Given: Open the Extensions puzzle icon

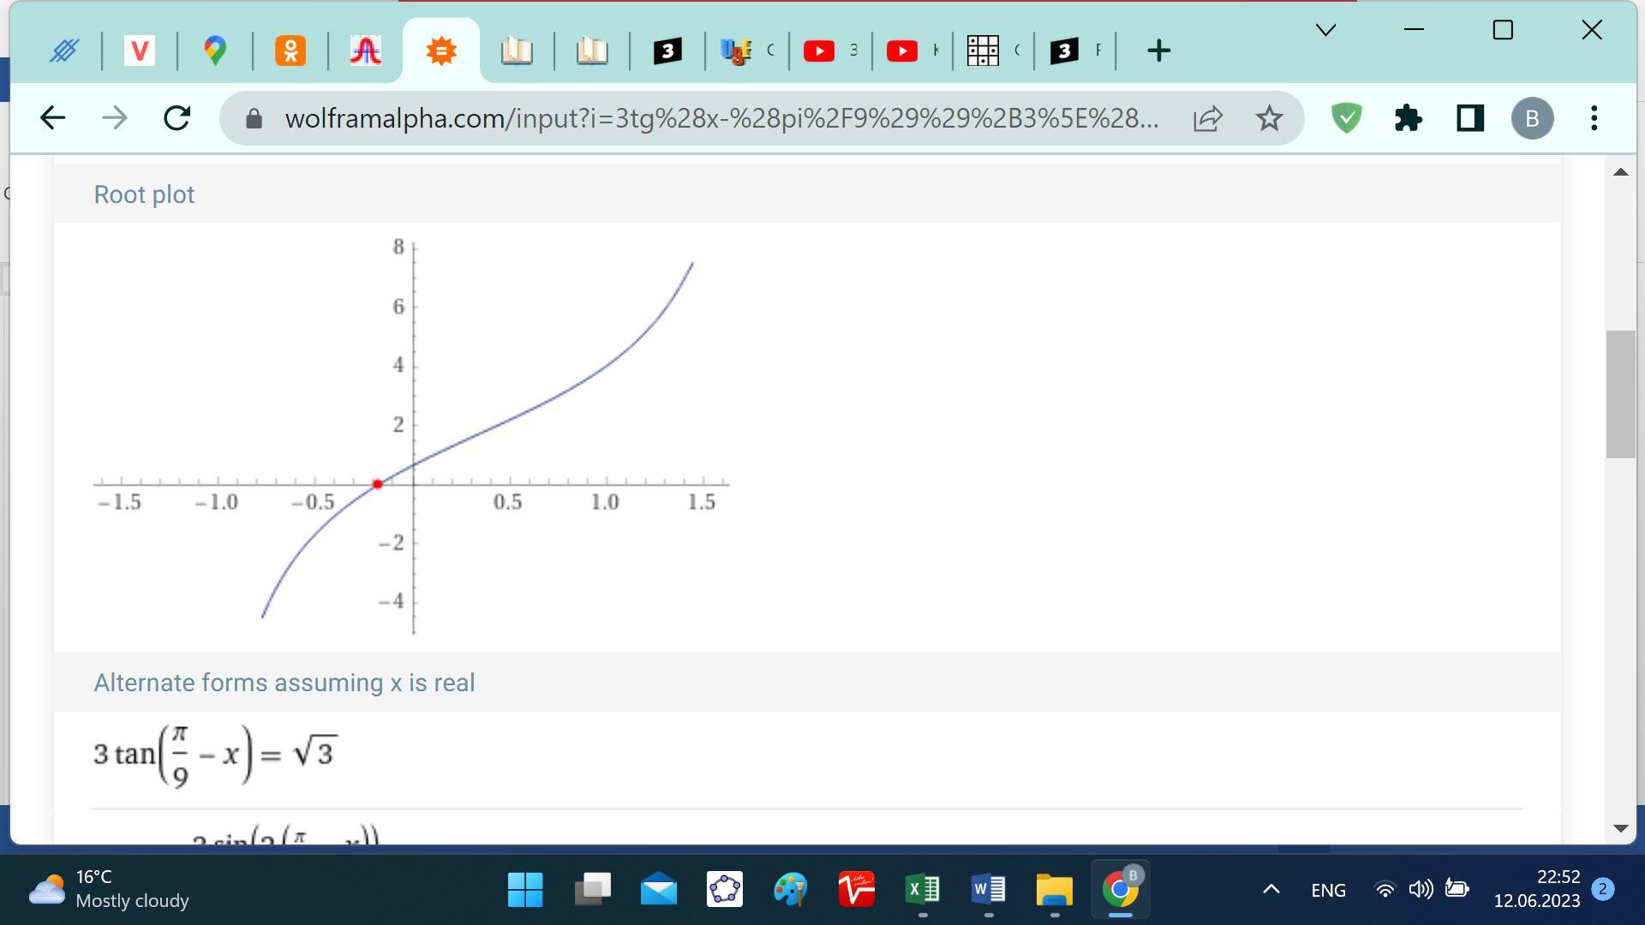Looking at the screenshot, I should pyautogui.click(x=1408, y=118).
